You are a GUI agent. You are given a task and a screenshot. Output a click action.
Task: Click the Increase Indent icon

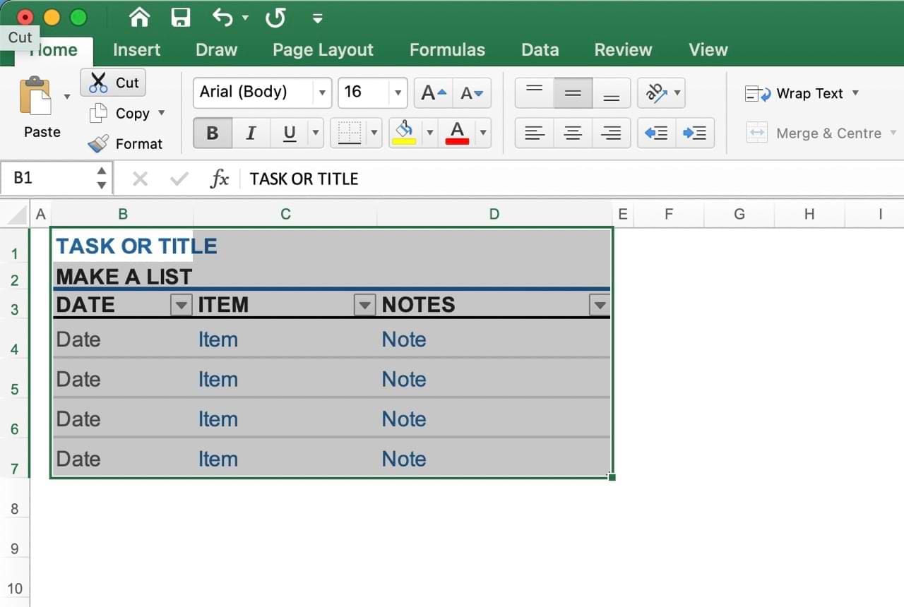(695, 133)
